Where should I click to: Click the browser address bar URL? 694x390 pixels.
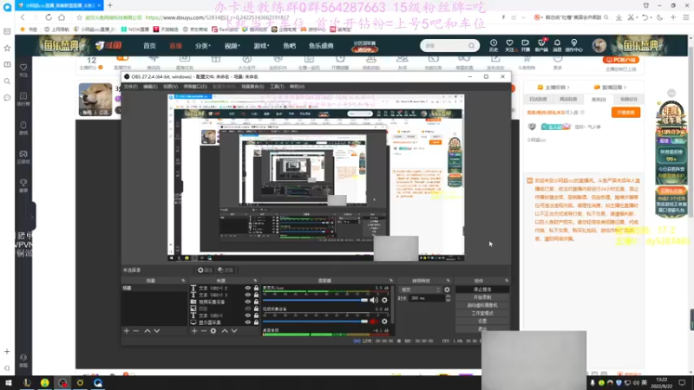click(x=217, y=17)
